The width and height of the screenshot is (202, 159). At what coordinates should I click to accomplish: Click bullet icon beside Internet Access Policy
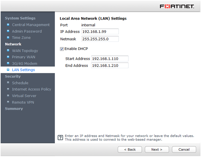8,89
